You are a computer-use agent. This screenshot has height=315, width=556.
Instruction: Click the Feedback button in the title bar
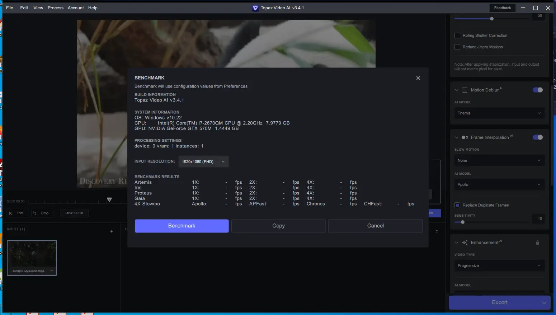click(x=502, y=8)
